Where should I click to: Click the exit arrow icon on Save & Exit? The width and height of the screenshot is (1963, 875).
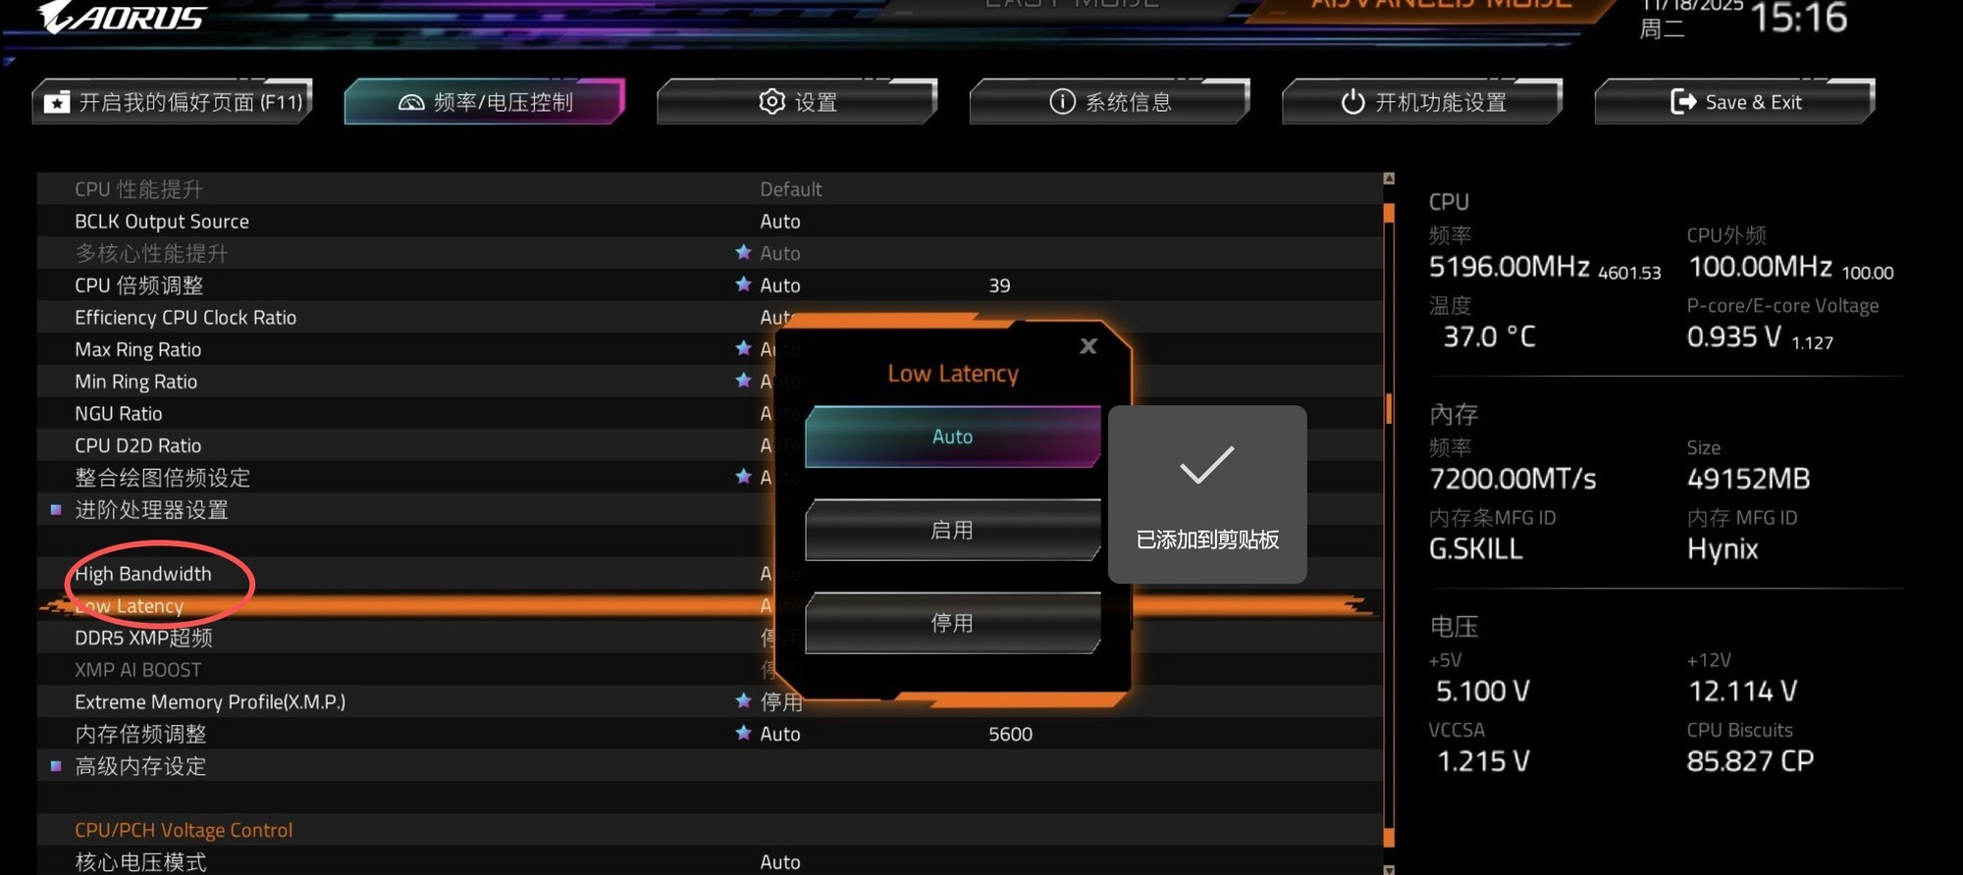(x=1683, y=102)
